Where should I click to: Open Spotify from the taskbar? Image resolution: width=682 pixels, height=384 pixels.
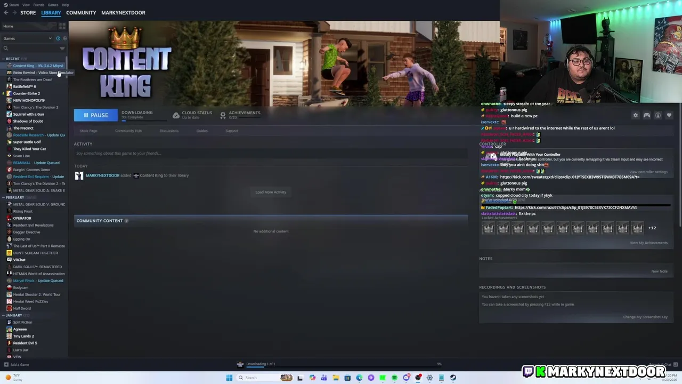[x=394, y=378]
